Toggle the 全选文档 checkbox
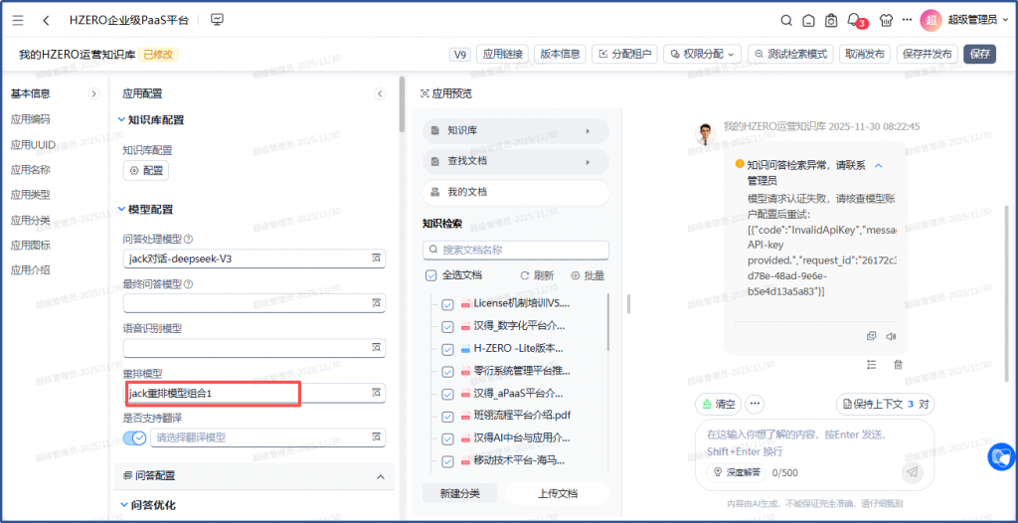The width and height of the screenshot is (1018, 523). click(x=430, y=275)
